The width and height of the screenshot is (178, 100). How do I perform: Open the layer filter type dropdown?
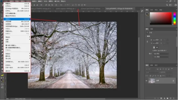click(151, 69)
